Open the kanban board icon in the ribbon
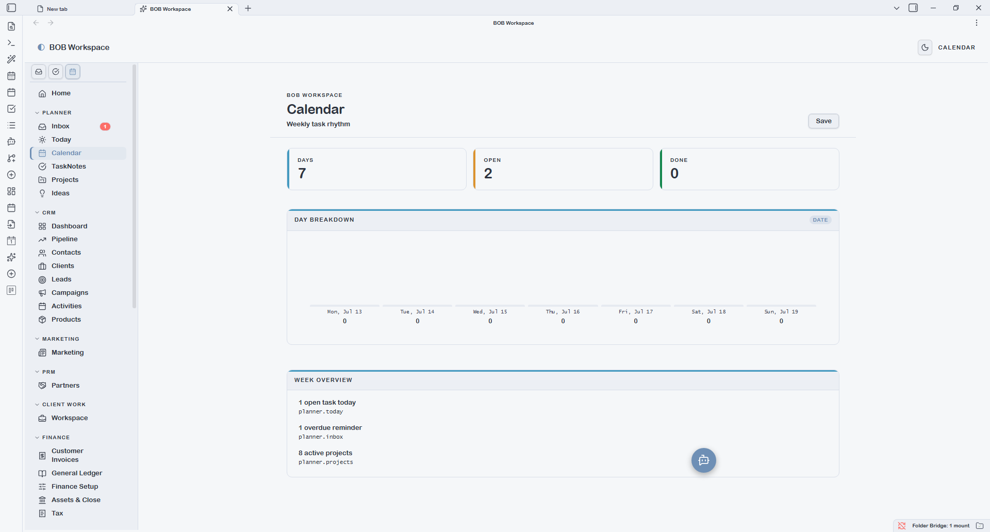990x532 pixels. (x=11, y=290)
